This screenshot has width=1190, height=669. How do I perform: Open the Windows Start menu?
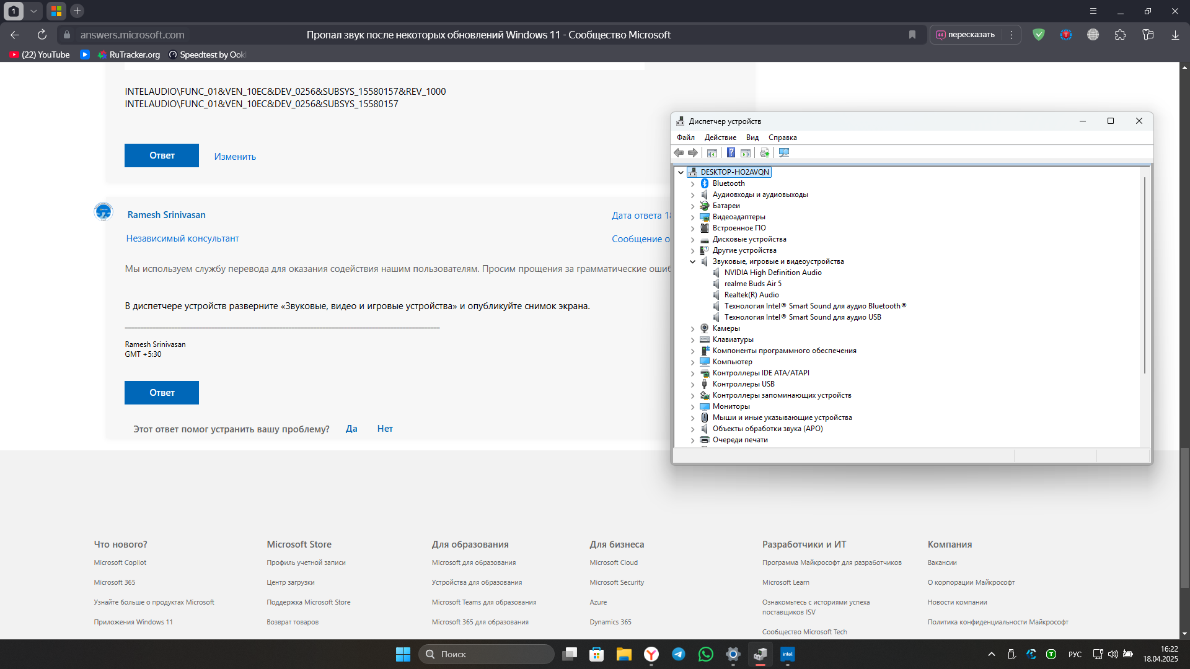click(403, 654)
